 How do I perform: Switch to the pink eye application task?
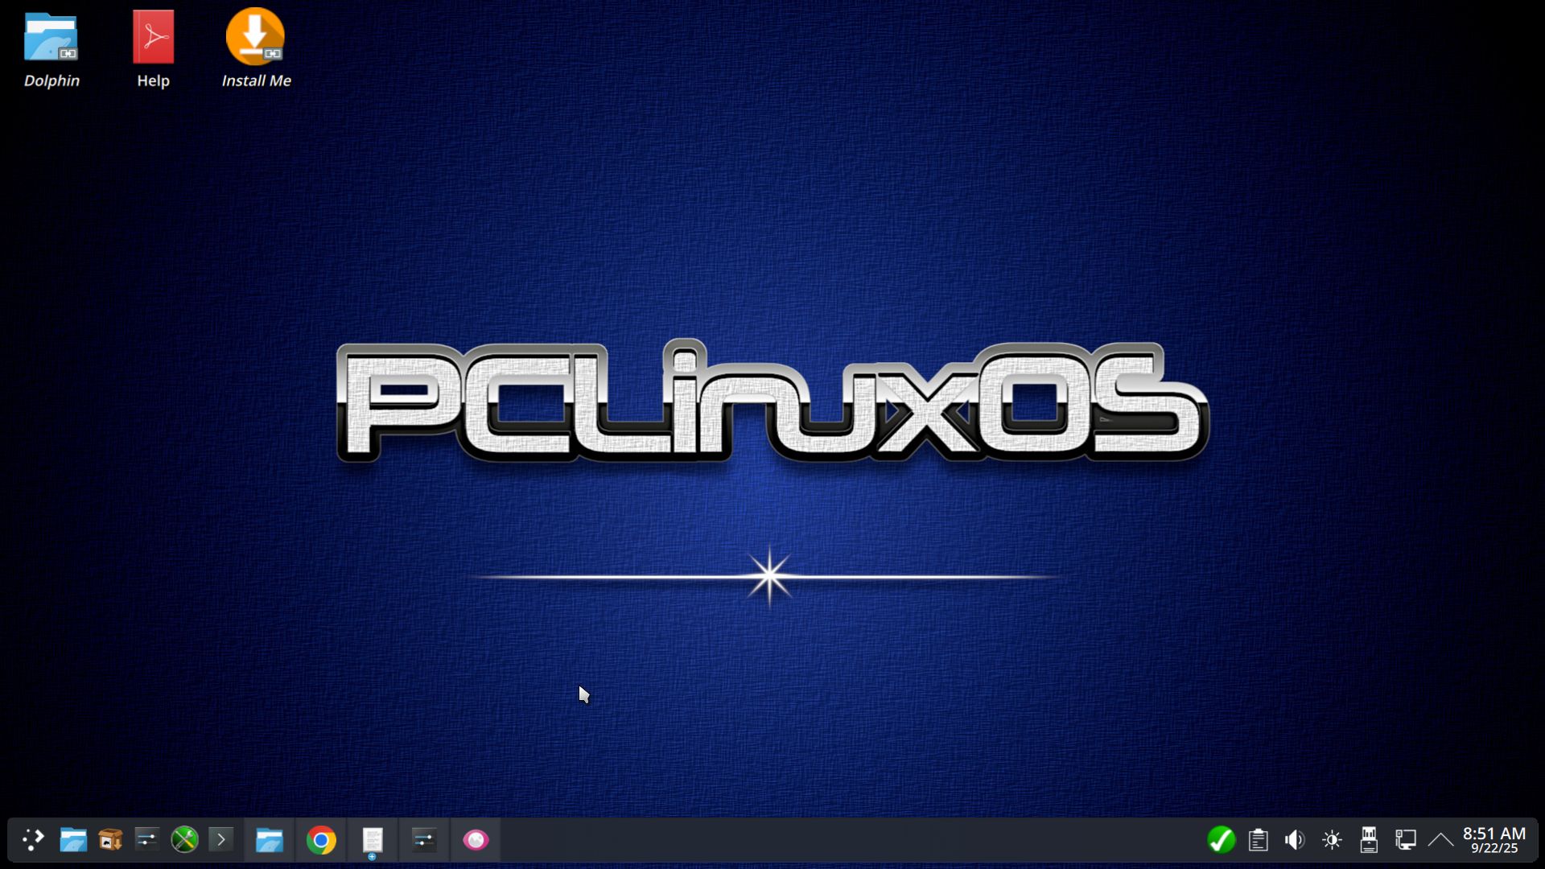[x=476, y=840]
